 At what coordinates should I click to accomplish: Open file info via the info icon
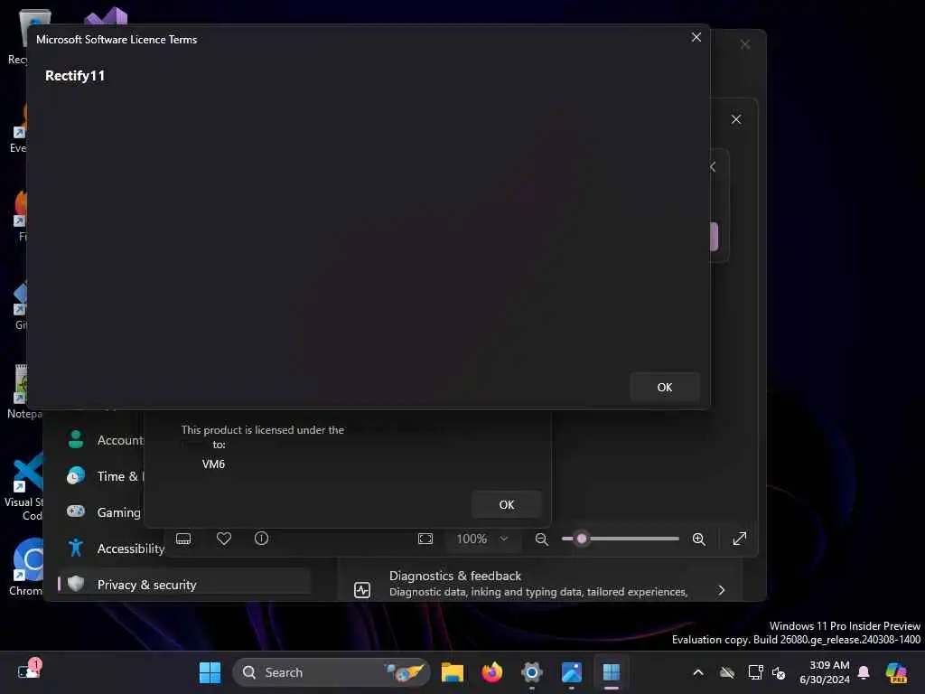point(261,539)
